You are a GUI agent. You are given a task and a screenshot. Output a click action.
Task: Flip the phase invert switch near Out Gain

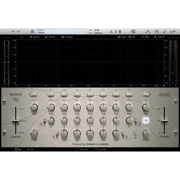click(135, 134)
